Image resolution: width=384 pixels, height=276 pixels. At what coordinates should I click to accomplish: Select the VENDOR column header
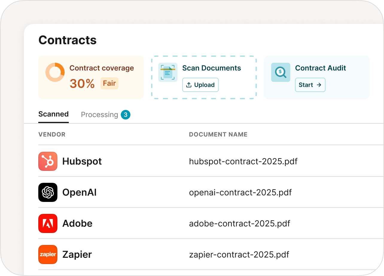[x=52, y=134]
